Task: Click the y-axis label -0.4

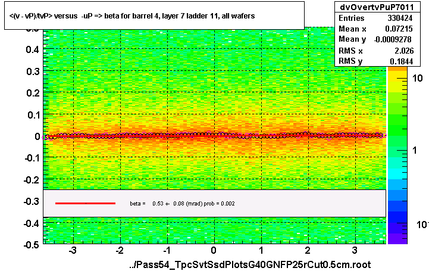Action: (32, 223)
